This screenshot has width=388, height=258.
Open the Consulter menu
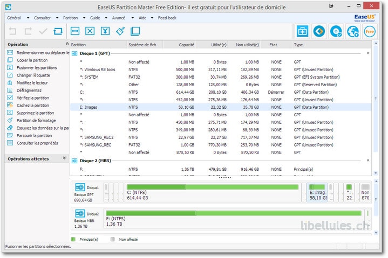(x=42, y=18)
